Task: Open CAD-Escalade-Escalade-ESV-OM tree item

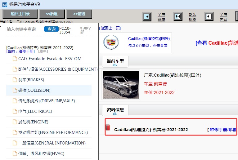Action: [50, 59]
